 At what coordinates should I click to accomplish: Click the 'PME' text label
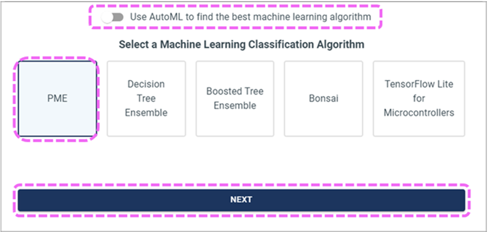coord(57,99)
